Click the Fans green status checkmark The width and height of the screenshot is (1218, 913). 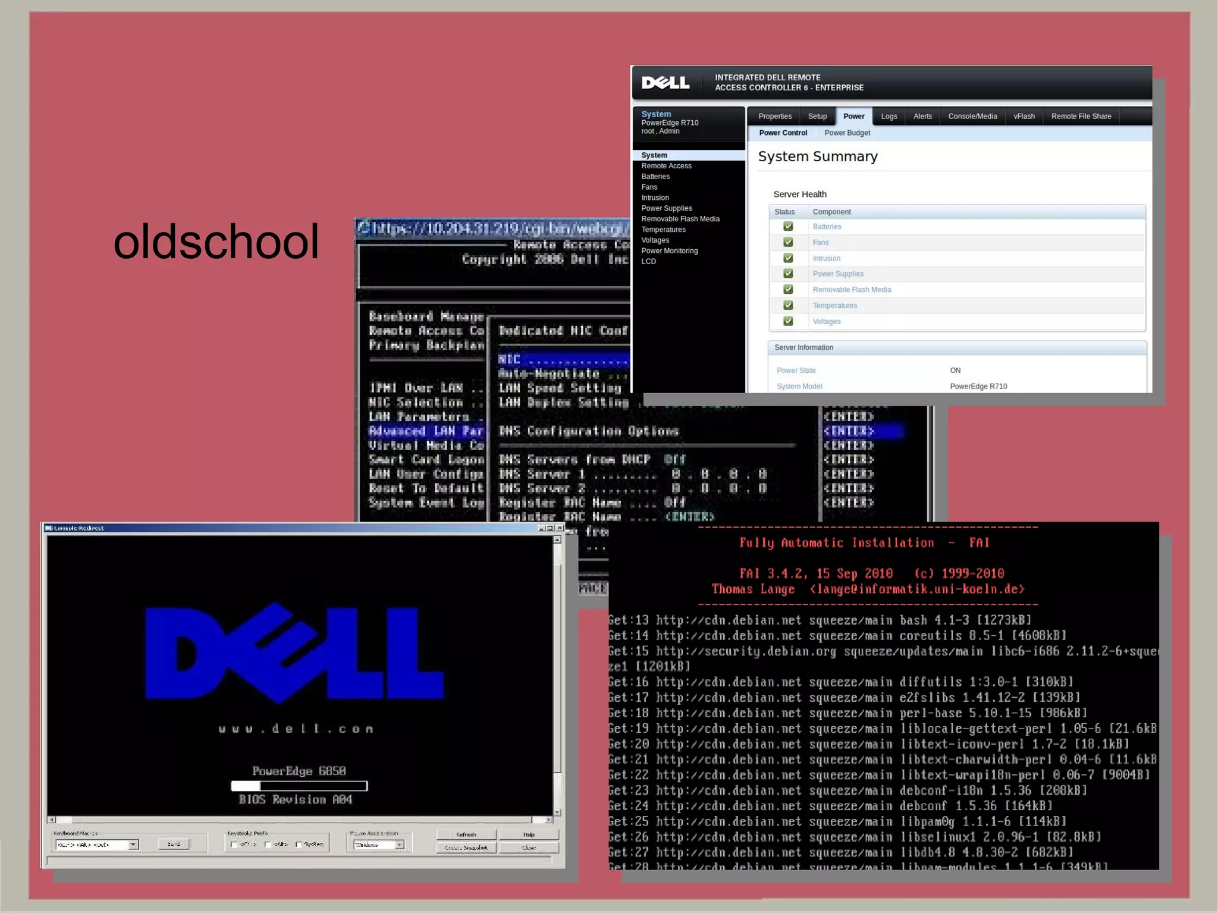788,242
